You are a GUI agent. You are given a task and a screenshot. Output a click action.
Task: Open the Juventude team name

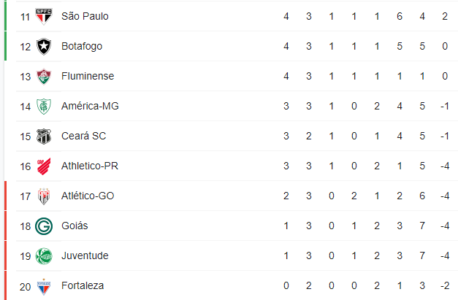(x=85, y=256)
